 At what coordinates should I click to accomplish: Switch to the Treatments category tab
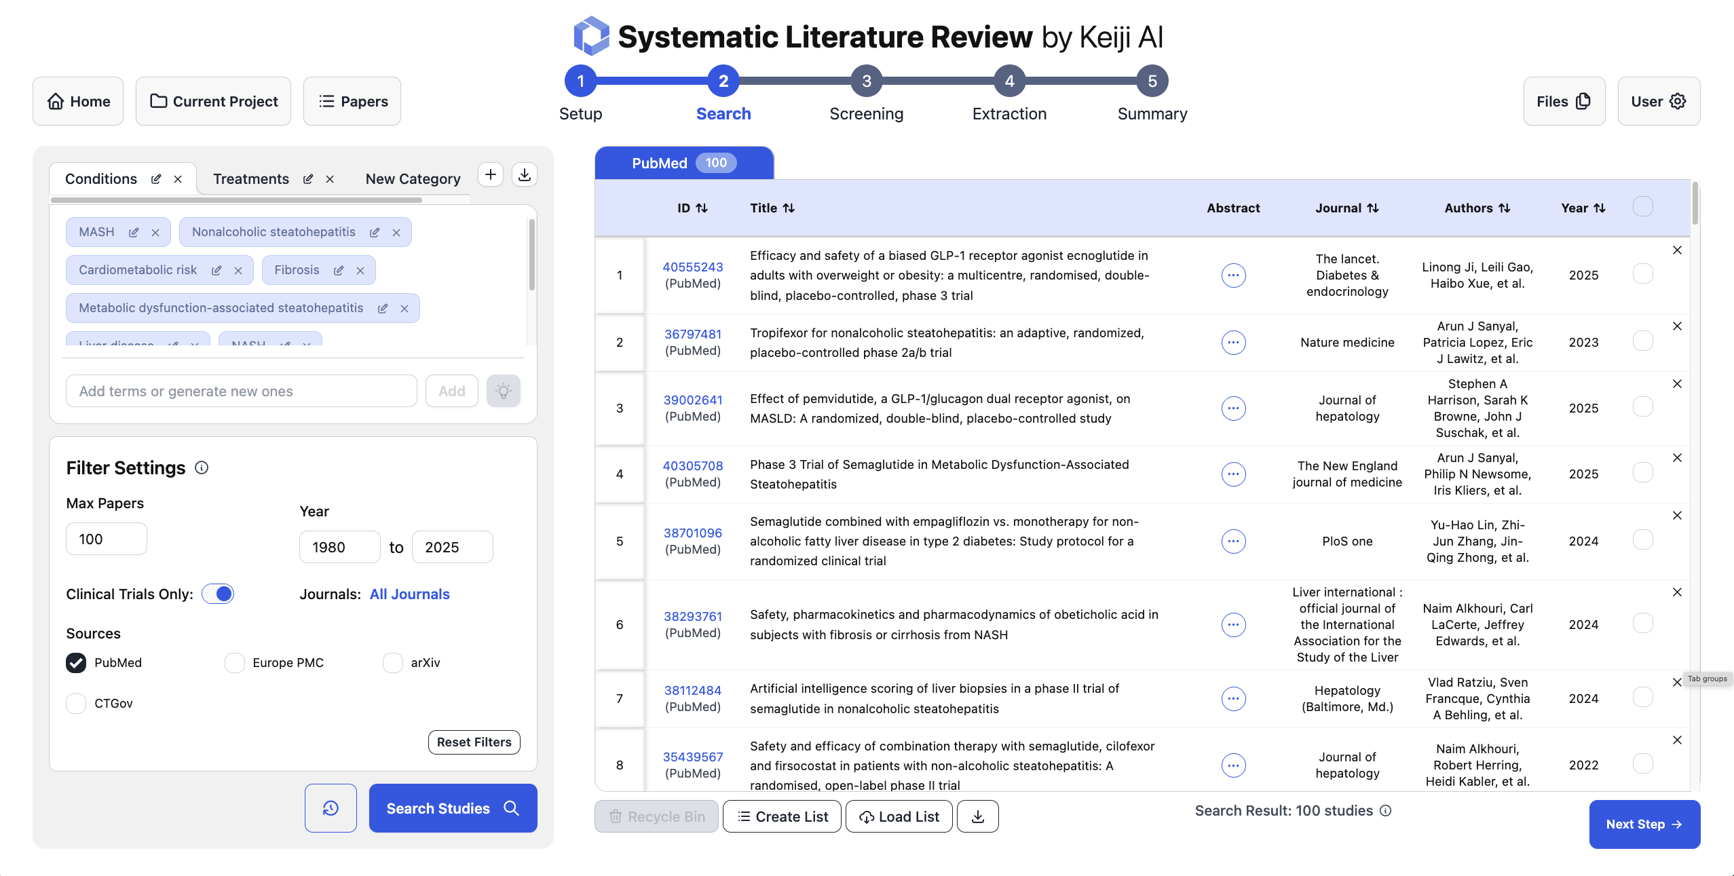[x=251, y=178]
